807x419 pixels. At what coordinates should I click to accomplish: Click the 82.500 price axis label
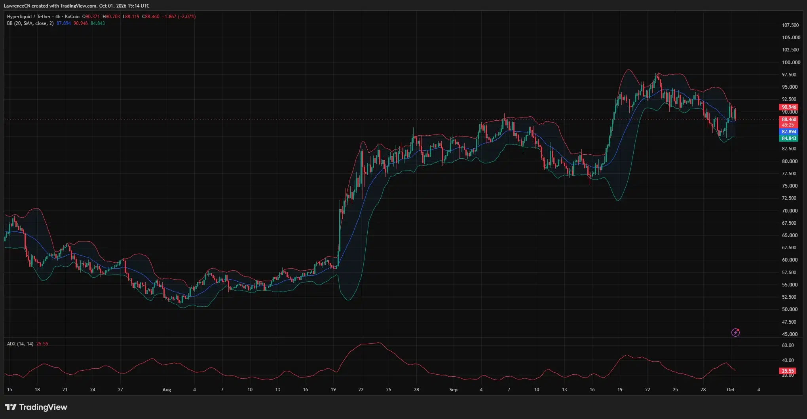tap(789, 149)
